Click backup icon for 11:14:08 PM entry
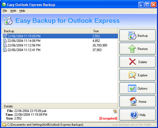The width and height of the screenshot is (158, 128). coord(5,41)
